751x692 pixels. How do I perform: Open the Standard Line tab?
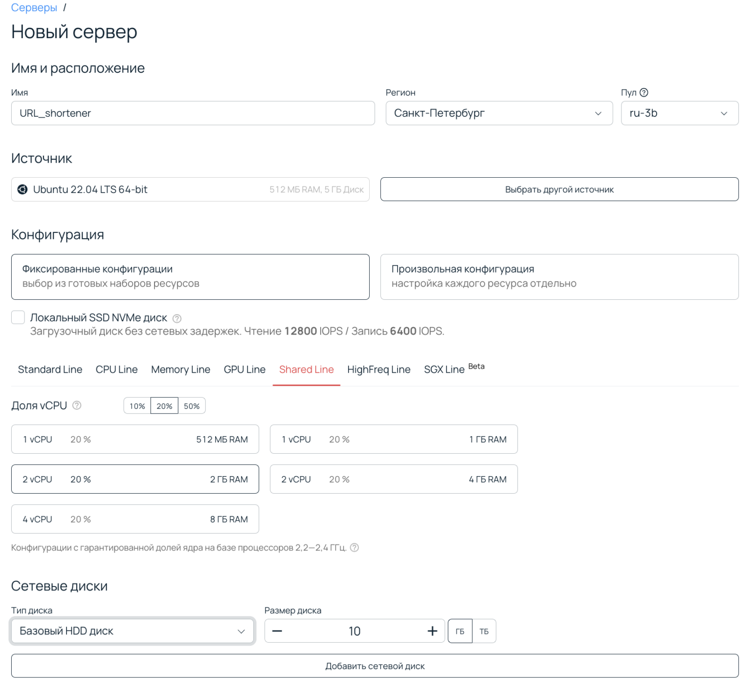[50, 370]
